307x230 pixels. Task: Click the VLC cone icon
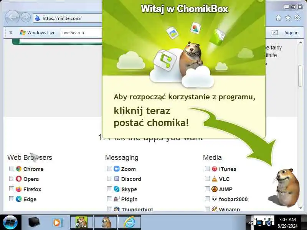click(x=215, y=179)
